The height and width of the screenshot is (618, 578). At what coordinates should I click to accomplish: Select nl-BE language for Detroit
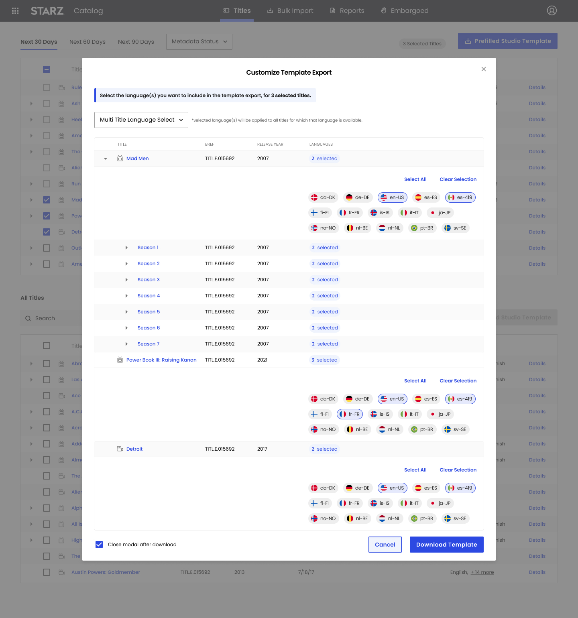tap(357, 518)
